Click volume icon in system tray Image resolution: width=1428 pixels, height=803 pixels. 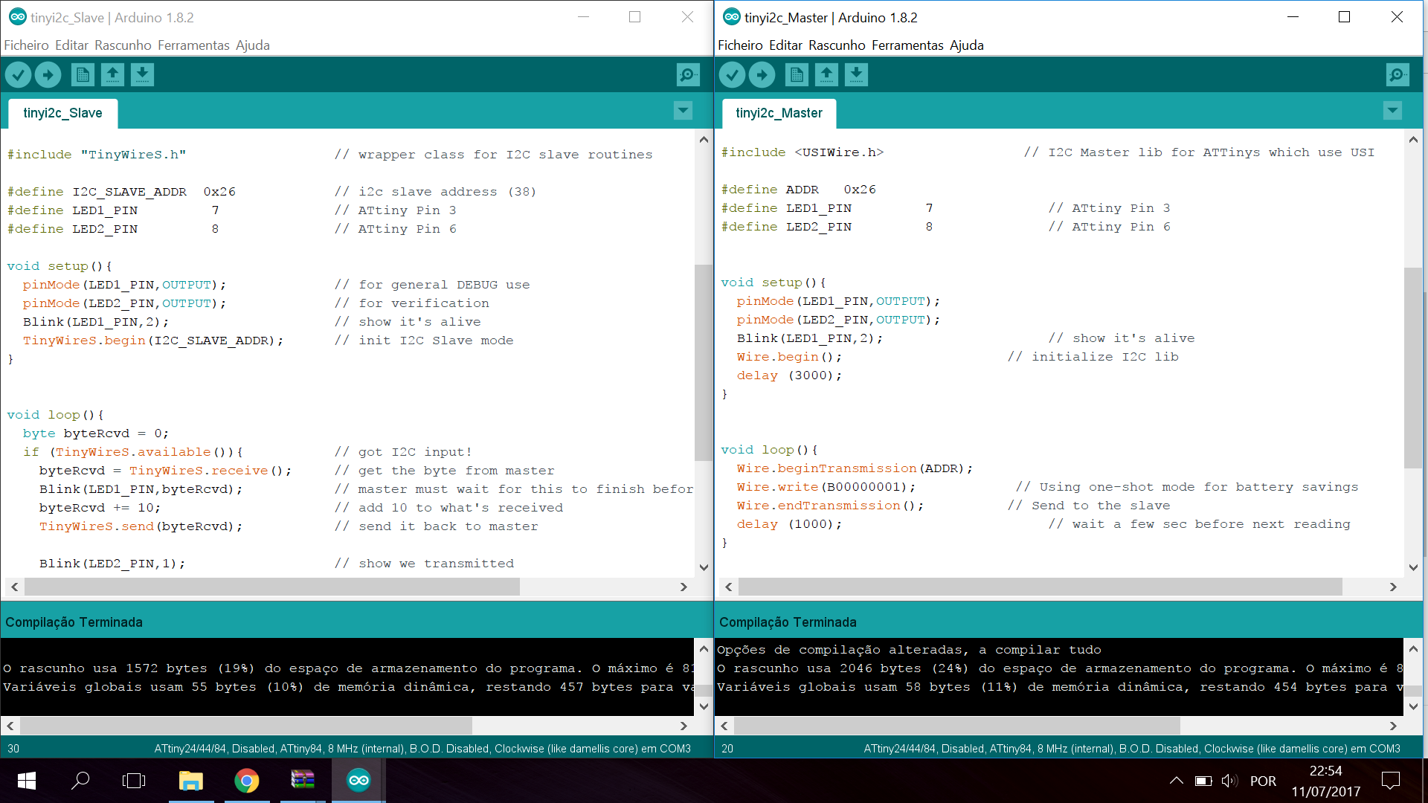1229,781
